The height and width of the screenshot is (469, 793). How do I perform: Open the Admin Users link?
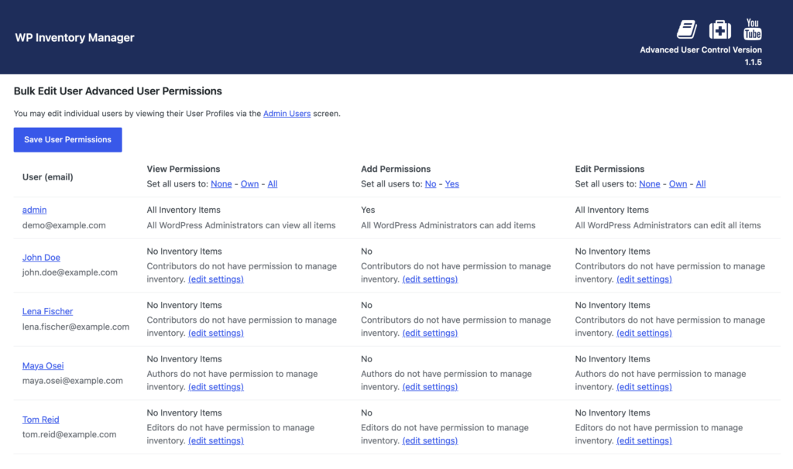tap(287, 113)
